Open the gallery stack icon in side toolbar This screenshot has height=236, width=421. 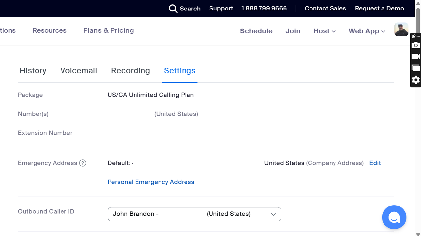[x=416, y=68]
